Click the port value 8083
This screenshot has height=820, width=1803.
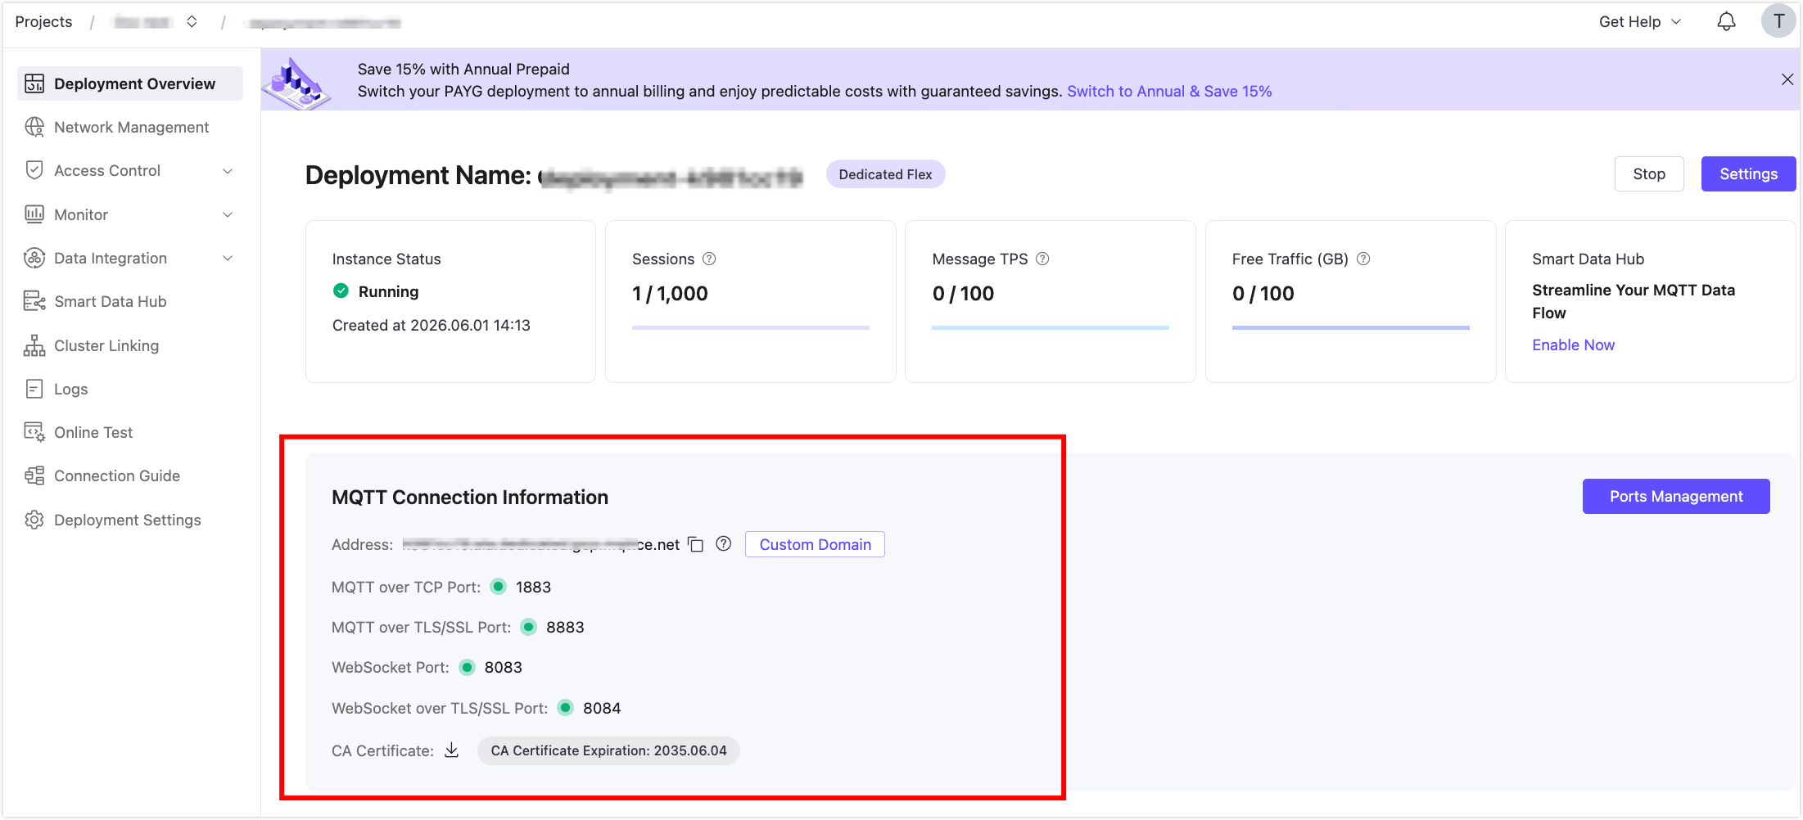pos(503,667)
